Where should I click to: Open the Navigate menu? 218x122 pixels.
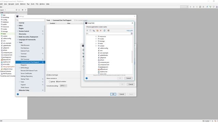[x=11, y=4]
